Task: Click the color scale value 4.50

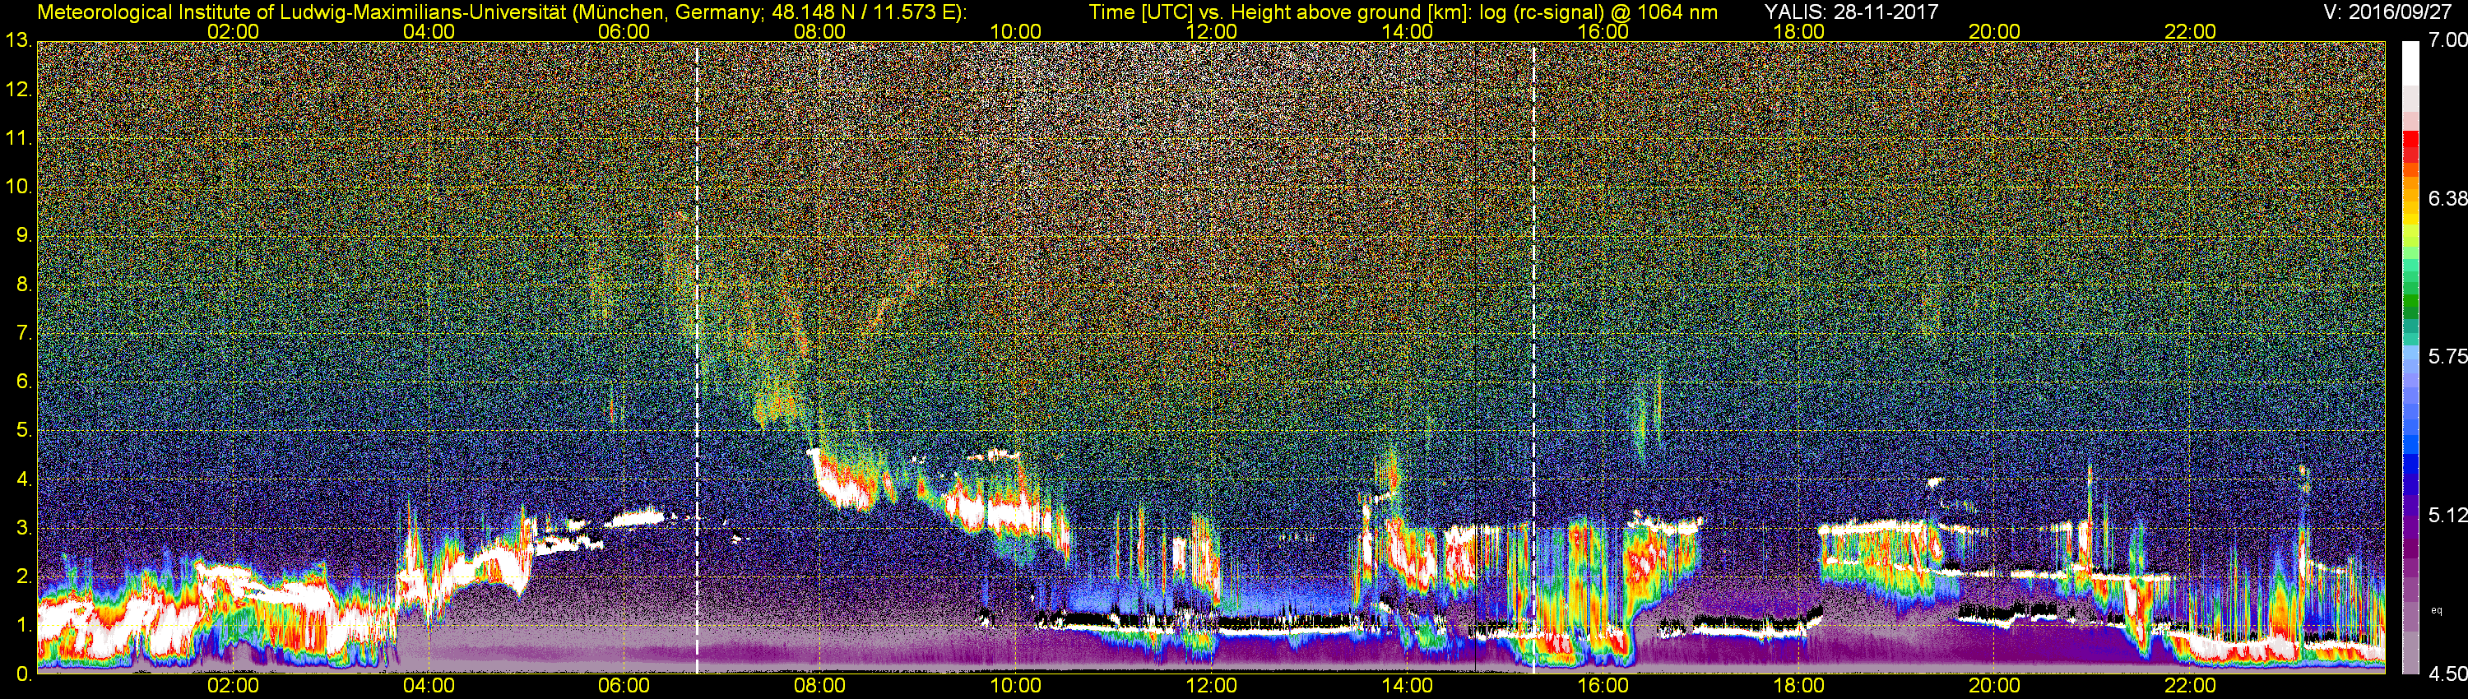Action: tap(2447, 674)
